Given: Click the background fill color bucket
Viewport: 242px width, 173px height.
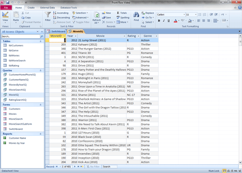Looking at the screenshot, I should pyautogui.click(x=190, y=20).
